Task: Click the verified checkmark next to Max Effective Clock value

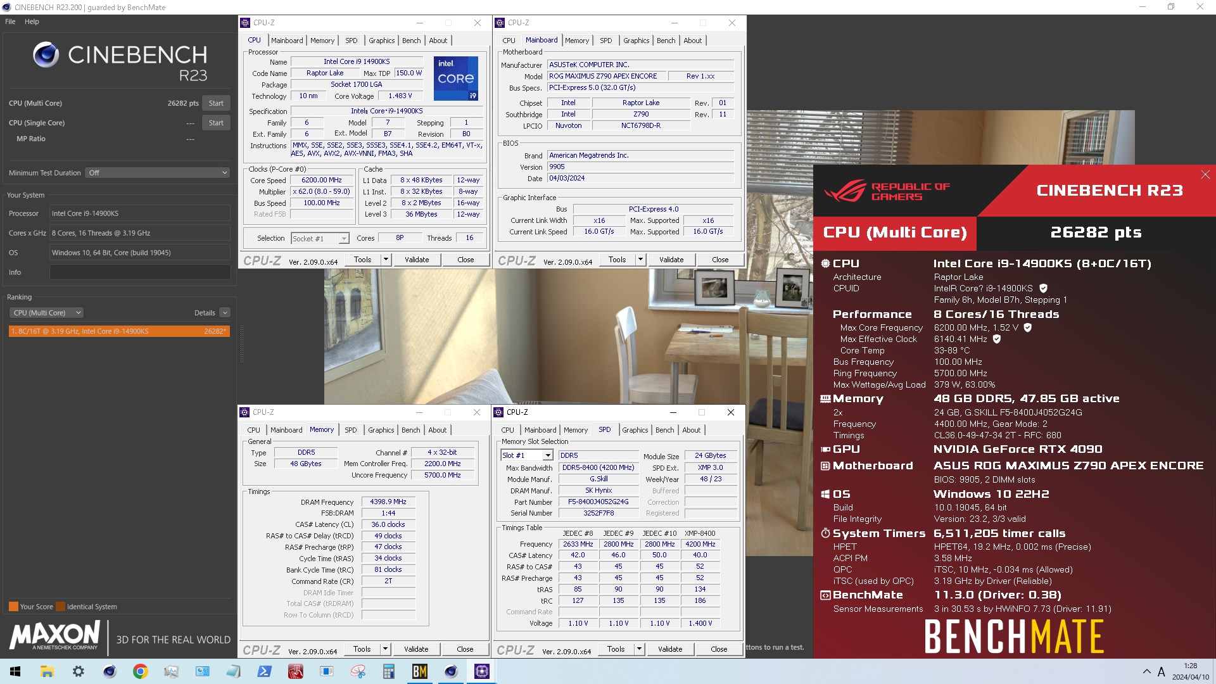Action: (996, 339)
